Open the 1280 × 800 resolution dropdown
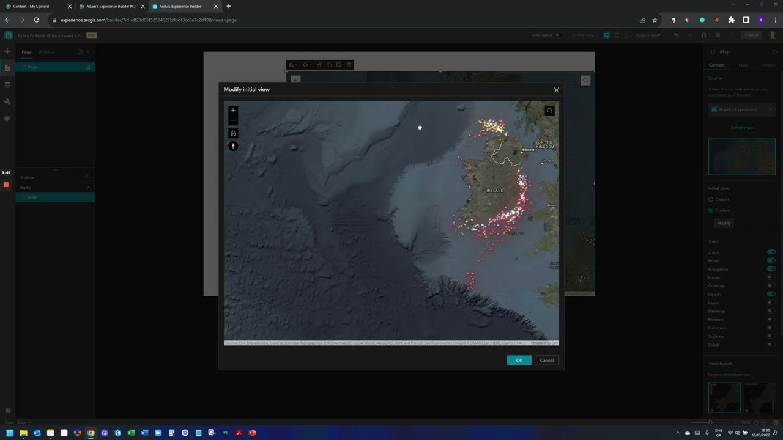This screenshot has width=783, height=440. tap(648, 35)
